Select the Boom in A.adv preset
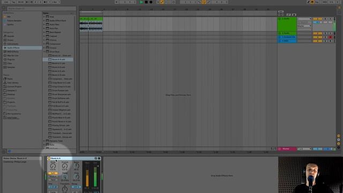Viewport: 343px width, 193px height. pos(58,60)
